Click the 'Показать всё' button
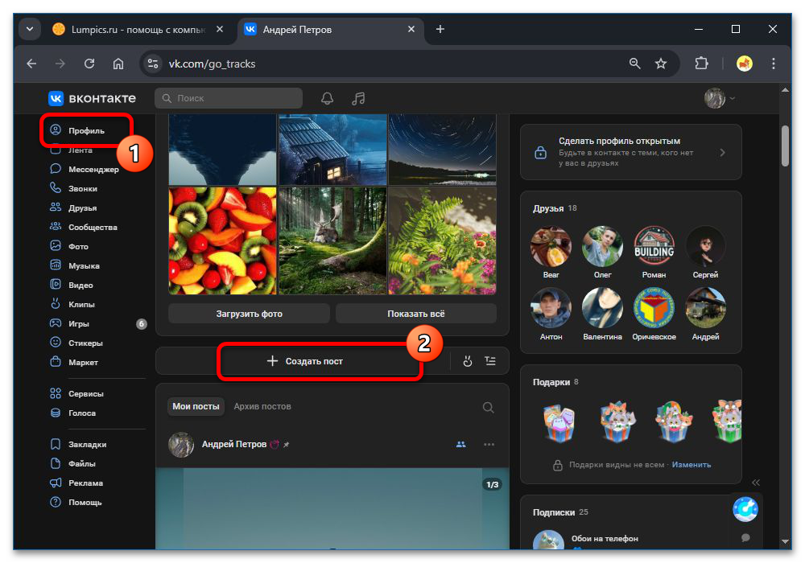The height and width of the screenshot is (563, 805). [x=416, y=314]
